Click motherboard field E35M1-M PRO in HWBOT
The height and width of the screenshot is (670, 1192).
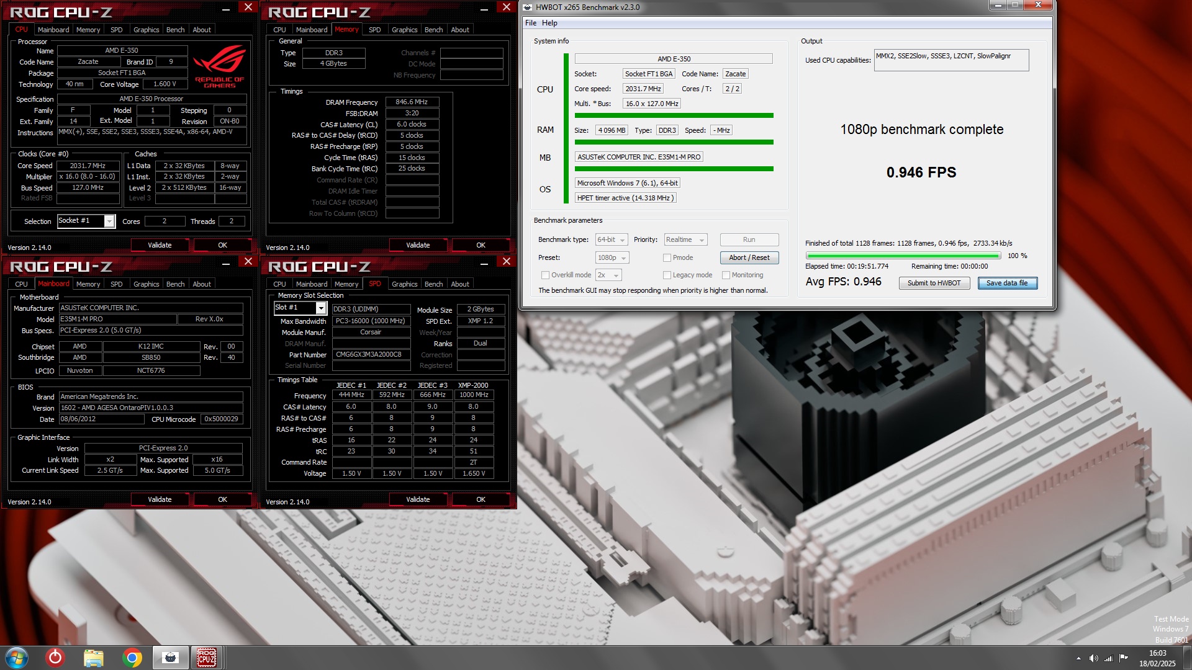click(639, 157)
